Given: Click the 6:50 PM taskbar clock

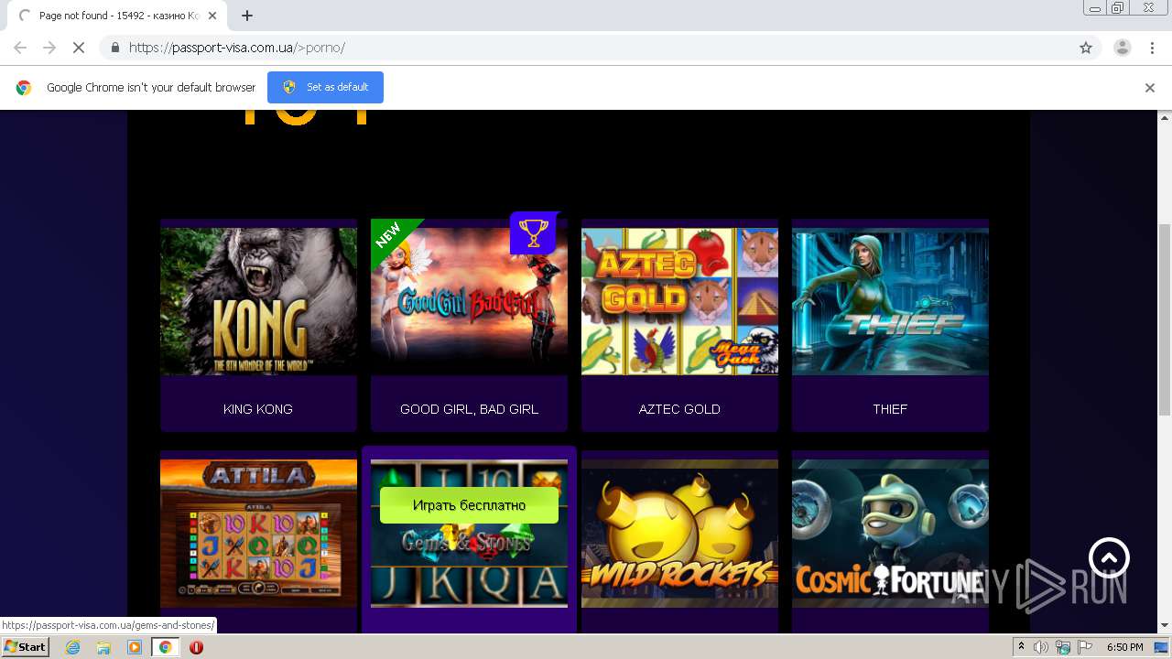Looking at the screenshot, I should [x=1124, y=647].
